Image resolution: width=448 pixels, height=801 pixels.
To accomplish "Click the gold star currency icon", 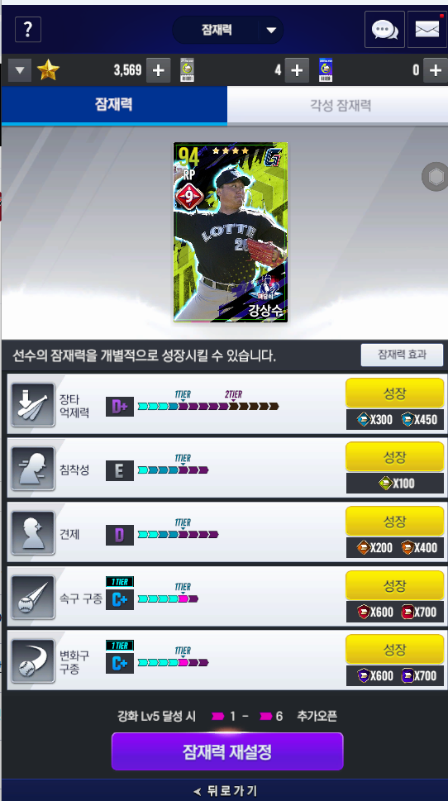I will pyautogui.click(x=48, y=70).
